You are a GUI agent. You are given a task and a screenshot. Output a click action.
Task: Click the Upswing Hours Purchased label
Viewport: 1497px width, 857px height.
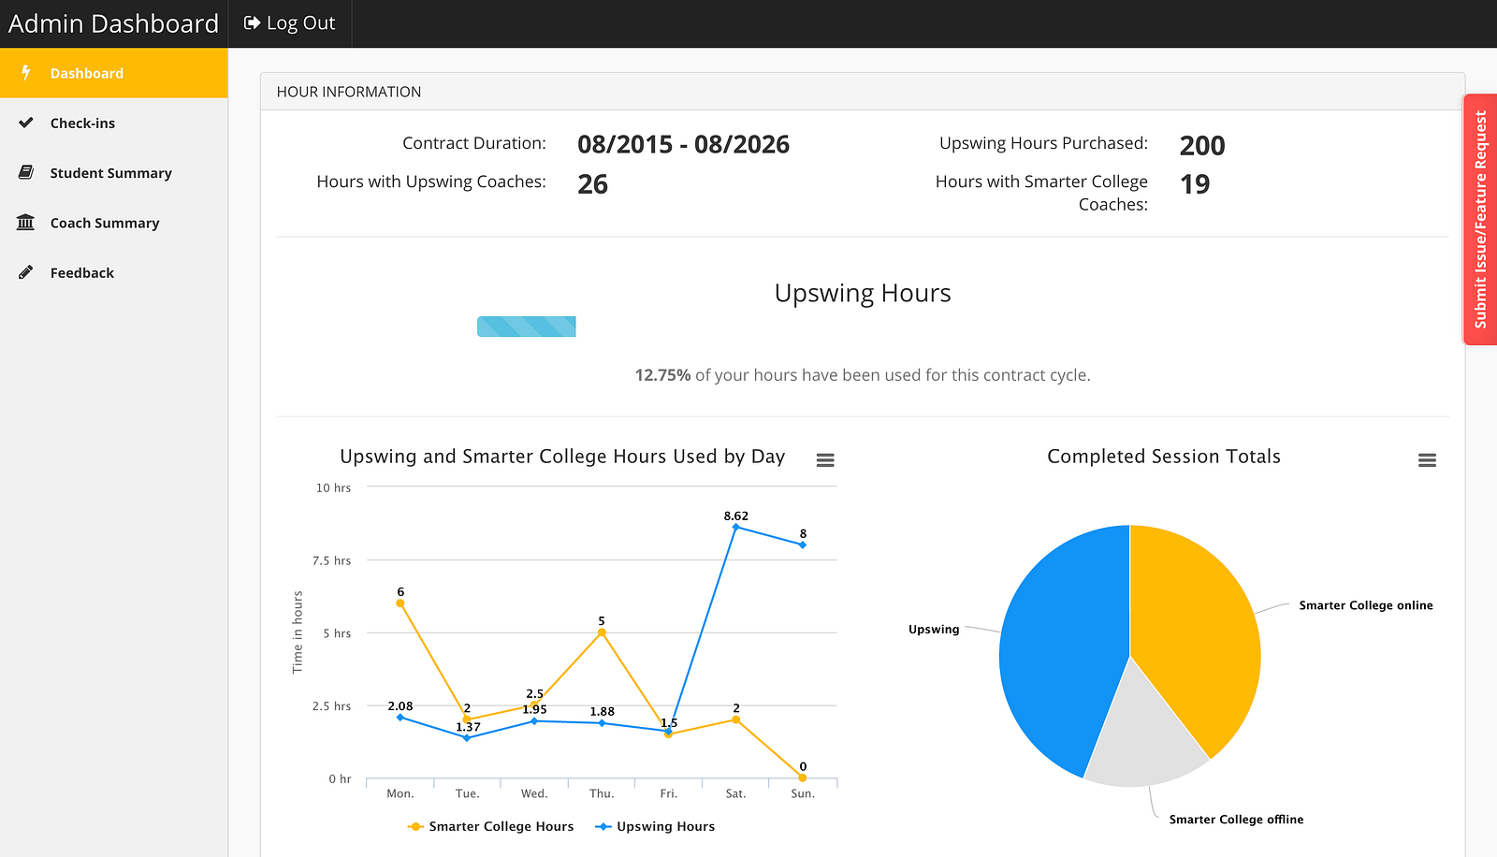point(1043,143)
